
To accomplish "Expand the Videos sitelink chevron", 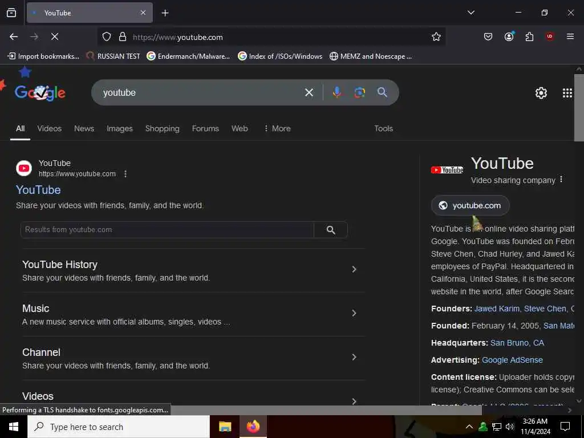I will pyautogui.click(x=354, y=401).
